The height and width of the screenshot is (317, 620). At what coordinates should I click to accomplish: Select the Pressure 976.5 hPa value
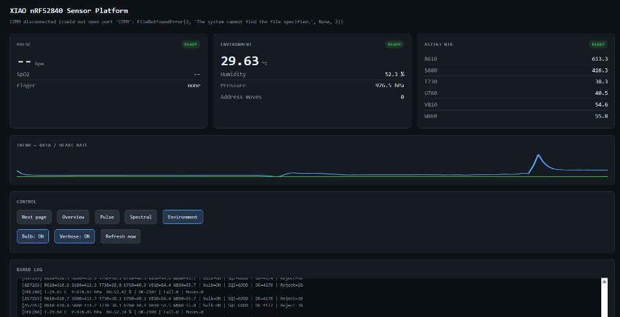pos(389,85)
